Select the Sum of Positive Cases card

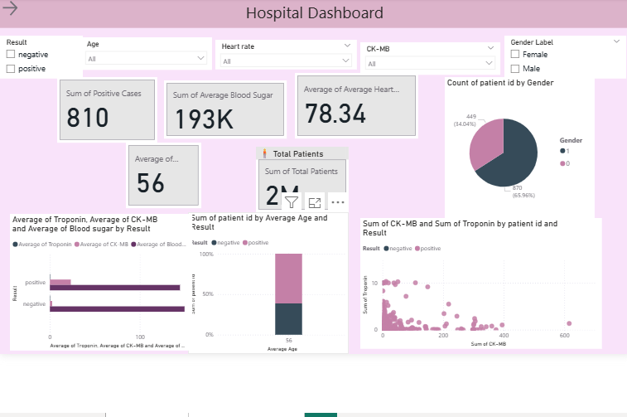click(106, 109)
